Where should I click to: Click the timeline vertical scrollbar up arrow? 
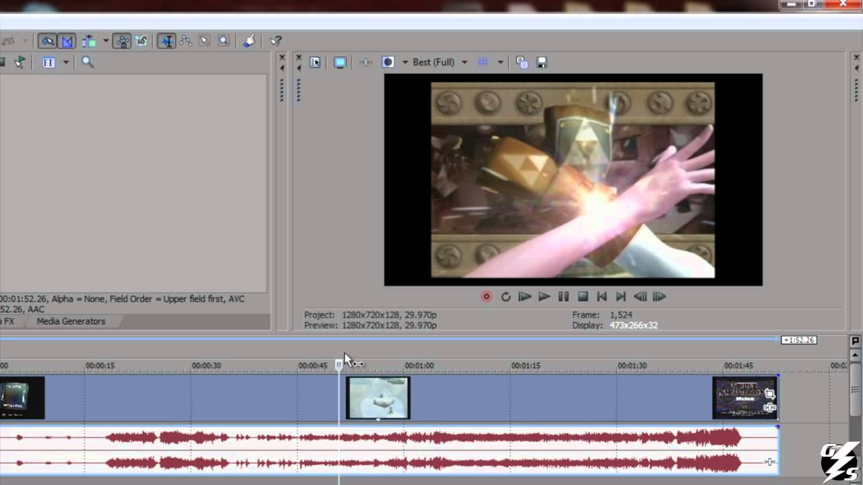tap(855, 356)
